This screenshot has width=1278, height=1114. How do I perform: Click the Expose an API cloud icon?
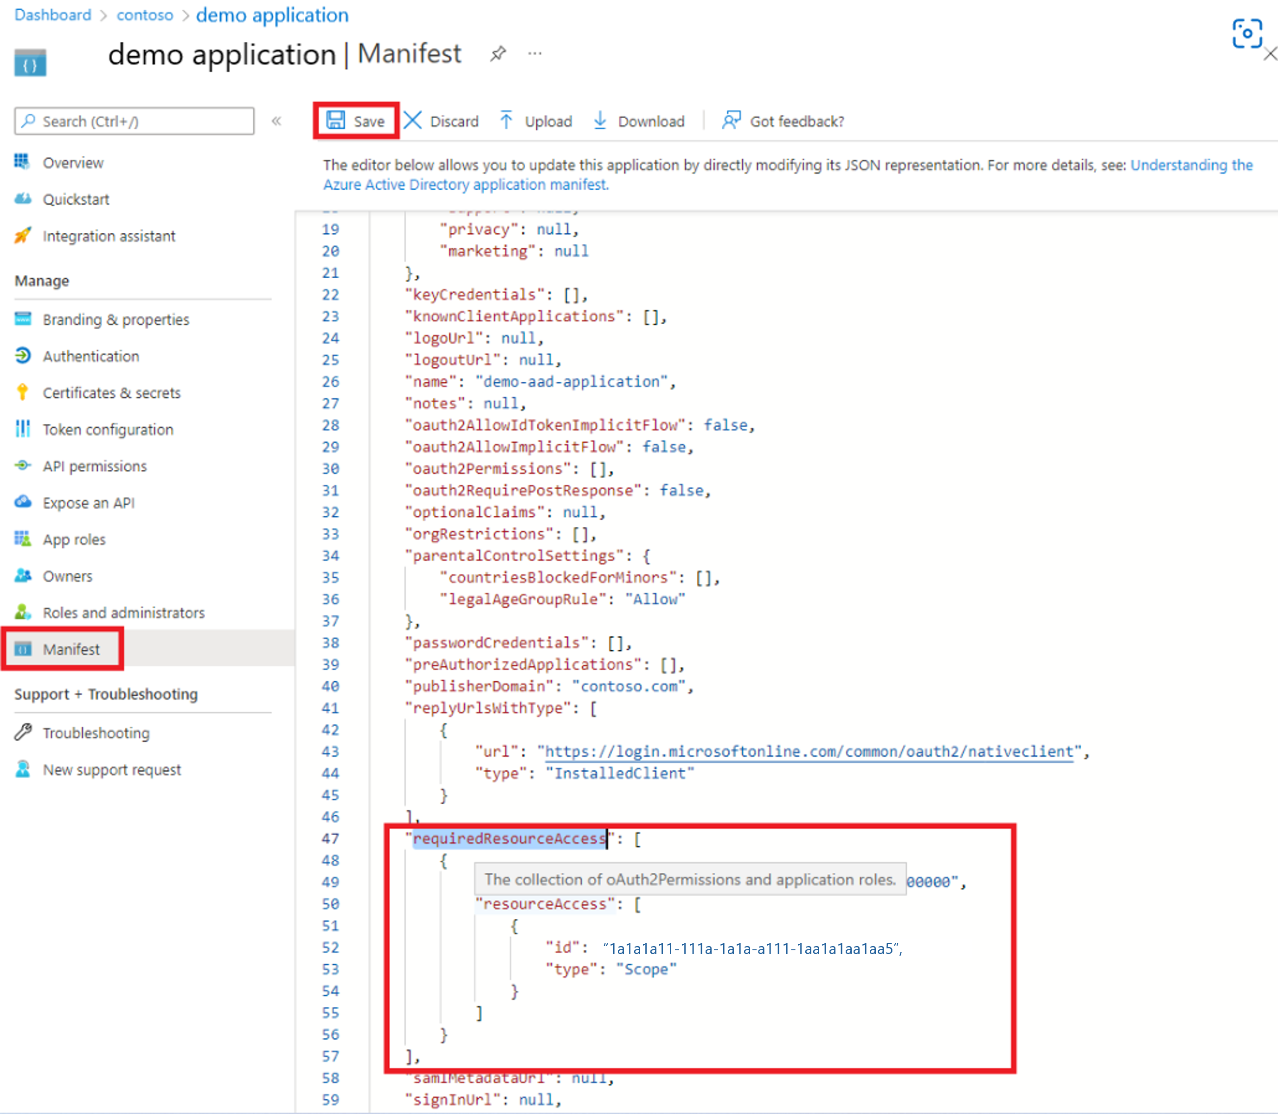(x=22, y=502)
